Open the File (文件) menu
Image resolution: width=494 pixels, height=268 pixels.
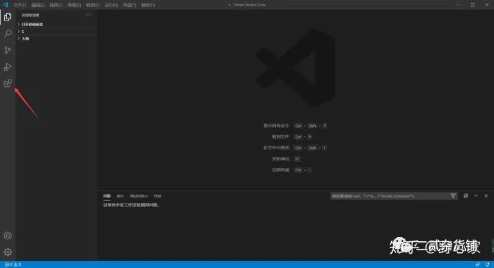(20, 5)
